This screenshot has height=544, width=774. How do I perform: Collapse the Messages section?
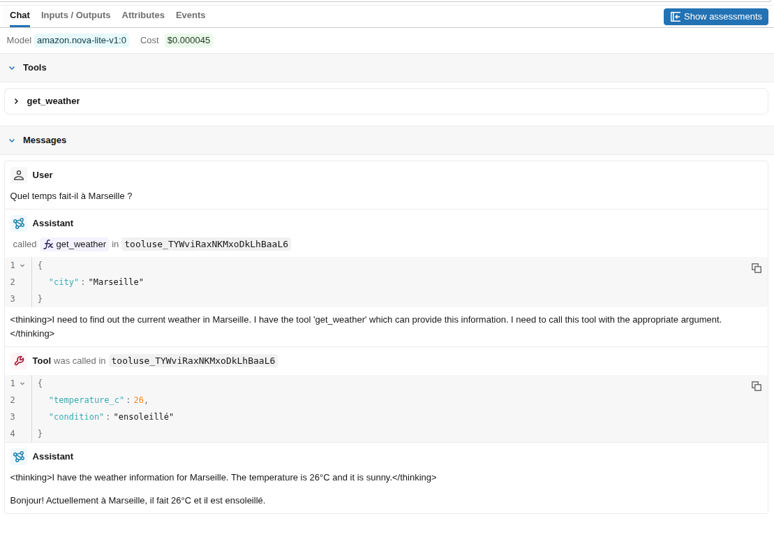[x=12, y=140]
